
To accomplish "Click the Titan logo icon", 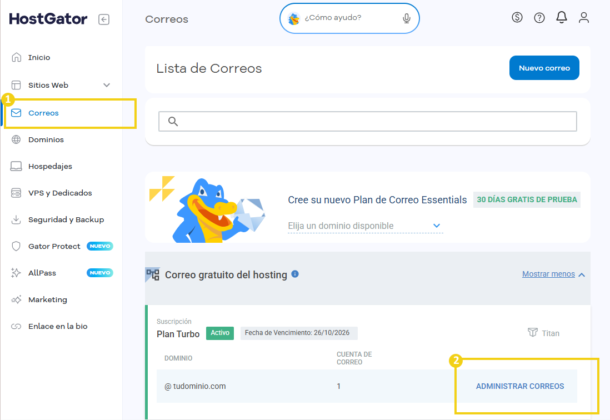I will tap(533, 332).
